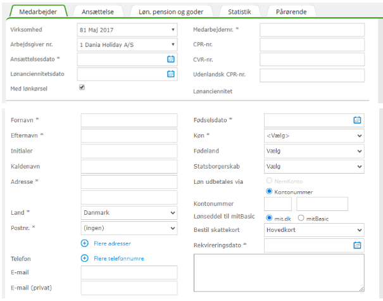Open the Statsborgerskab dropdown
Image resolution: width=383 pixels, height=301 pixels.
pos(314,166)
